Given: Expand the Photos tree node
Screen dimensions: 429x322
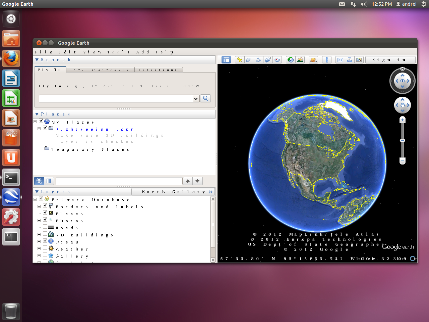Looking at the screenshot, I should (x=39, y=220).
